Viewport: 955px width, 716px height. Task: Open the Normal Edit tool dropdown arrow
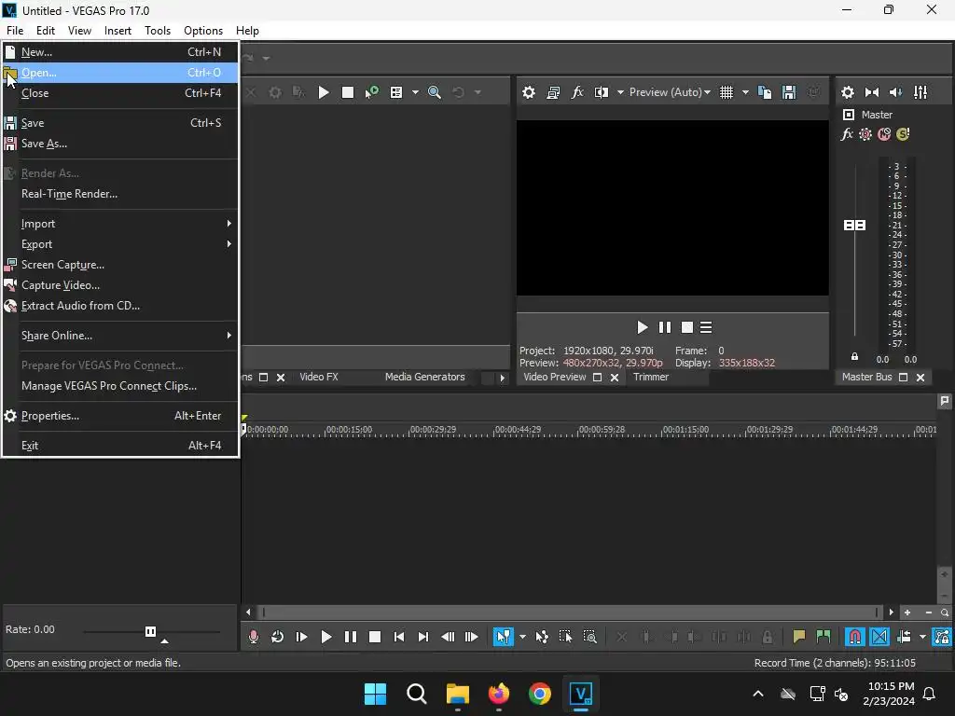tap(522, 637)
